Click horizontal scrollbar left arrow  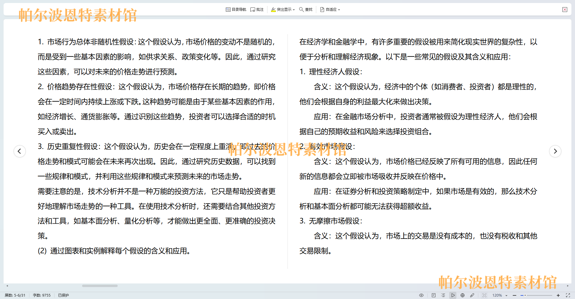pos(7,286)
